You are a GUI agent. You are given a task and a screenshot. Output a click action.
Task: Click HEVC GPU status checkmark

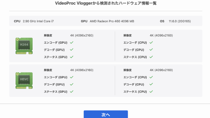click(x=72, y=92)
